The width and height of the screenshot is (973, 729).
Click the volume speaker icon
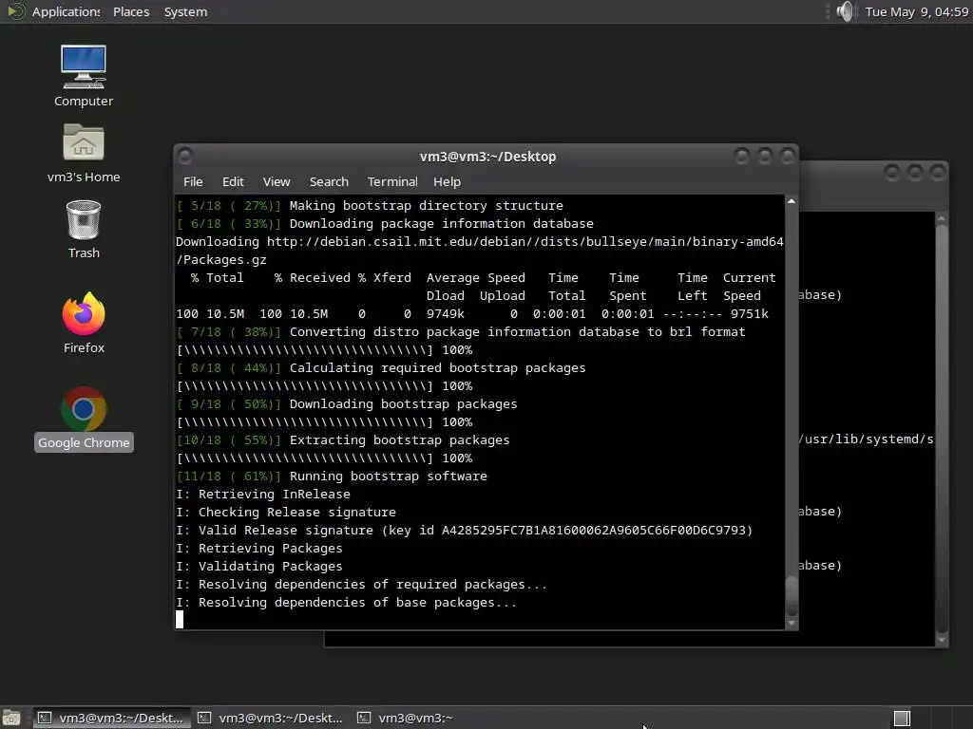pos(845,11)
